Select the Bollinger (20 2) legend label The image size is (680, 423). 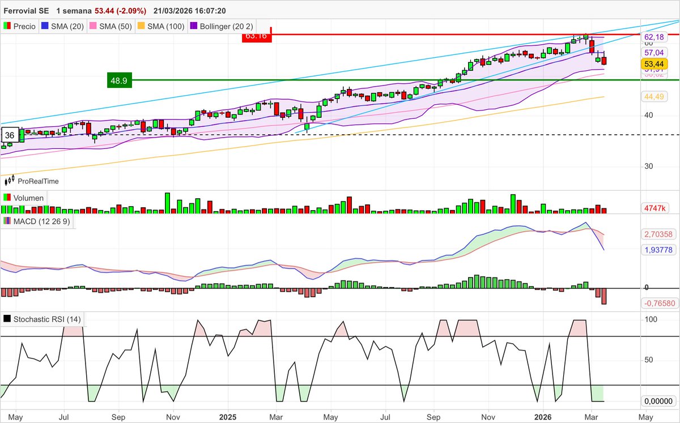coord(226,26)
